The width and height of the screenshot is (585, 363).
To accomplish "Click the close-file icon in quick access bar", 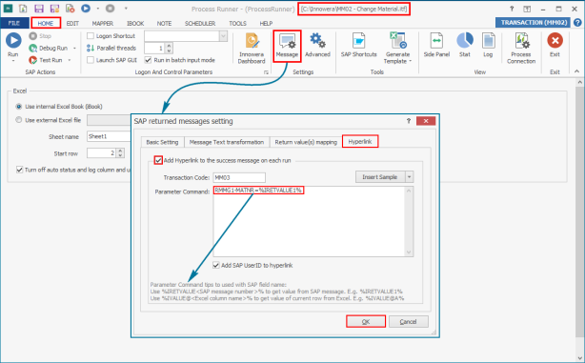I will pos(71,9).
